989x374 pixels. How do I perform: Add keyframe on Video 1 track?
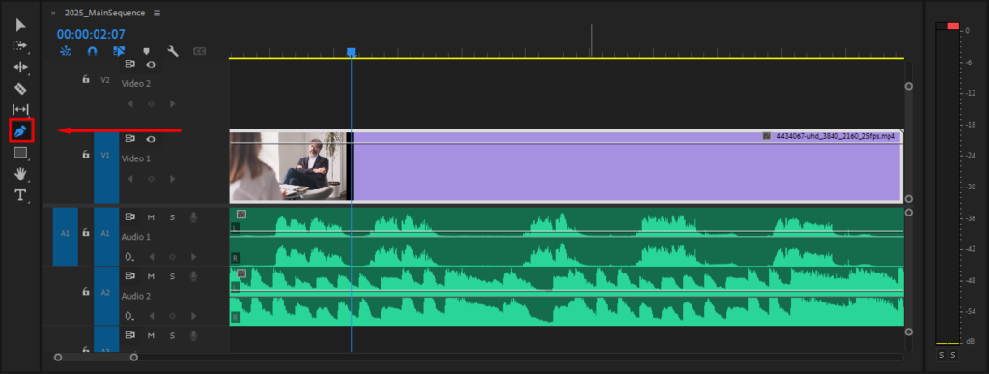click(151, 179)
